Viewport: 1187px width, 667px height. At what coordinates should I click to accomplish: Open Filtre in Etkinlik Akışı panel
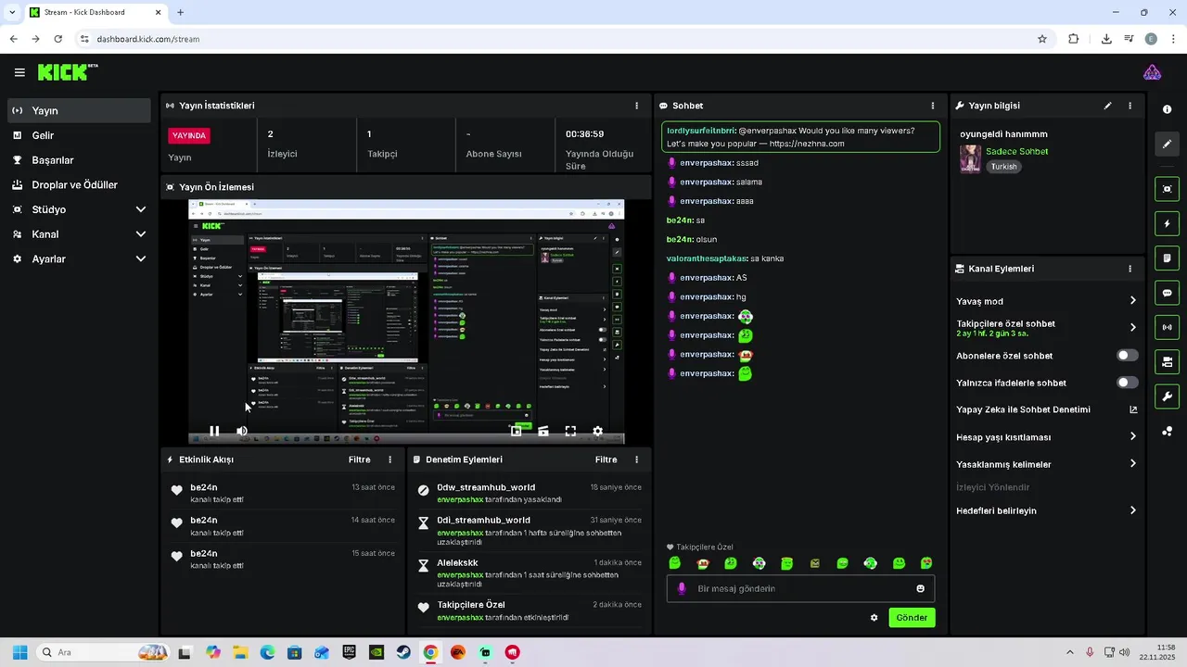coord(359,459)
